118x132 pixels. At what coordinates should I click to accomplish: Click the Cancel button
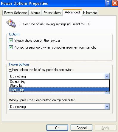click(x=81, y=128)
